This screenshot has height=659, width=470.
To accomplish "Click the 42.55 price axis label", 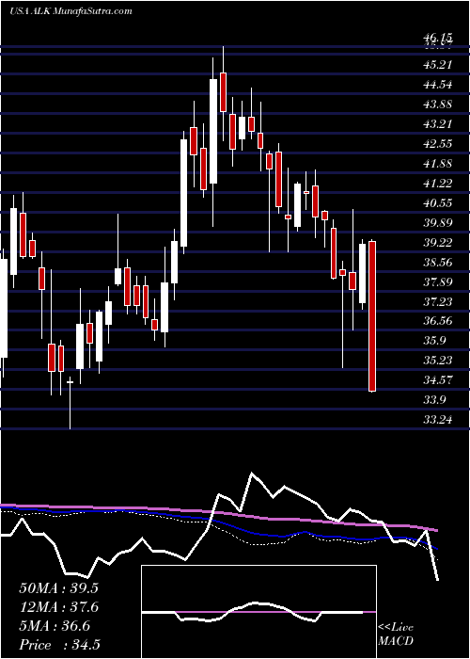I will tap(437, 144).
